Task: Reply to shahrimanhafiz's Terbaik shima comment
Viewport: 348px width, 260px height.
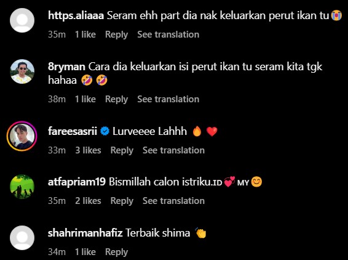Action: (x=117, y=252)
